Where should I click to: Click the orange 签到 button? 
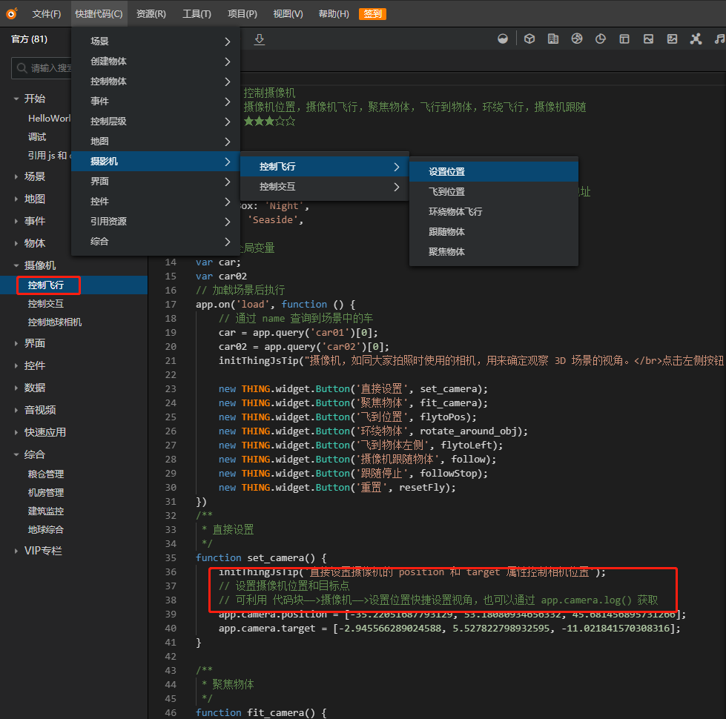coord(372,14)
